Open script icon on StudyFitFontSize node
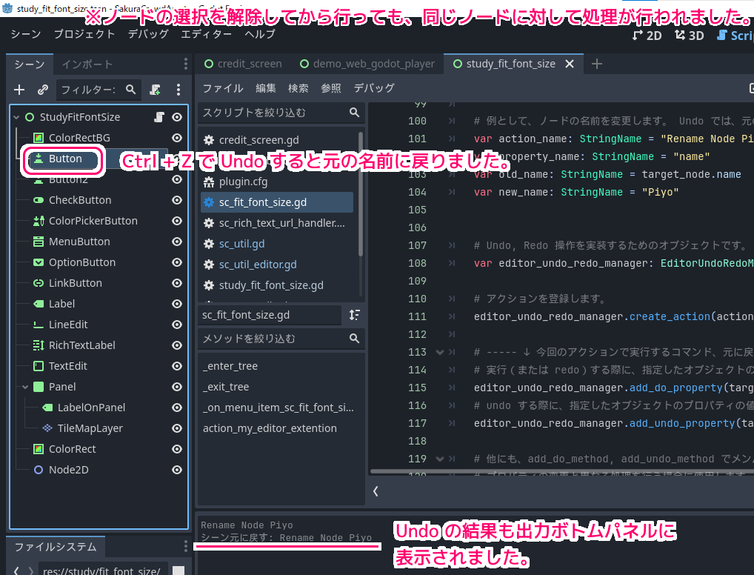The image size is (754, 575). click(x=159, y=117)
